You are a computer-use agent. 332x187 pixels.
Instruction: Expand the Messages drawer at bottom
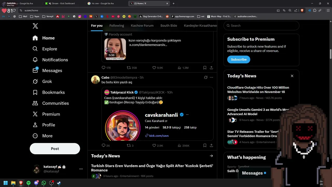click(x=254, y=173)
